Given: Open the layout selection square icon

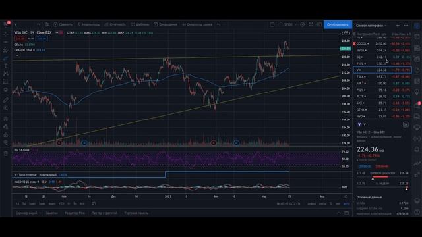Looking at the screenshot, I should pyautogui.click(x=272, y=24).
